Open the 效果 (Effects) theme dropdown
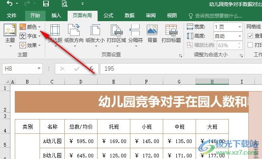This screenshot has width=262, height=159. point(30,45)
